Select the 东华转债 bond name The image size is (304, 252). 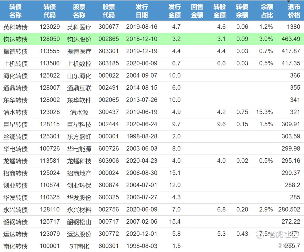point(15,100)
